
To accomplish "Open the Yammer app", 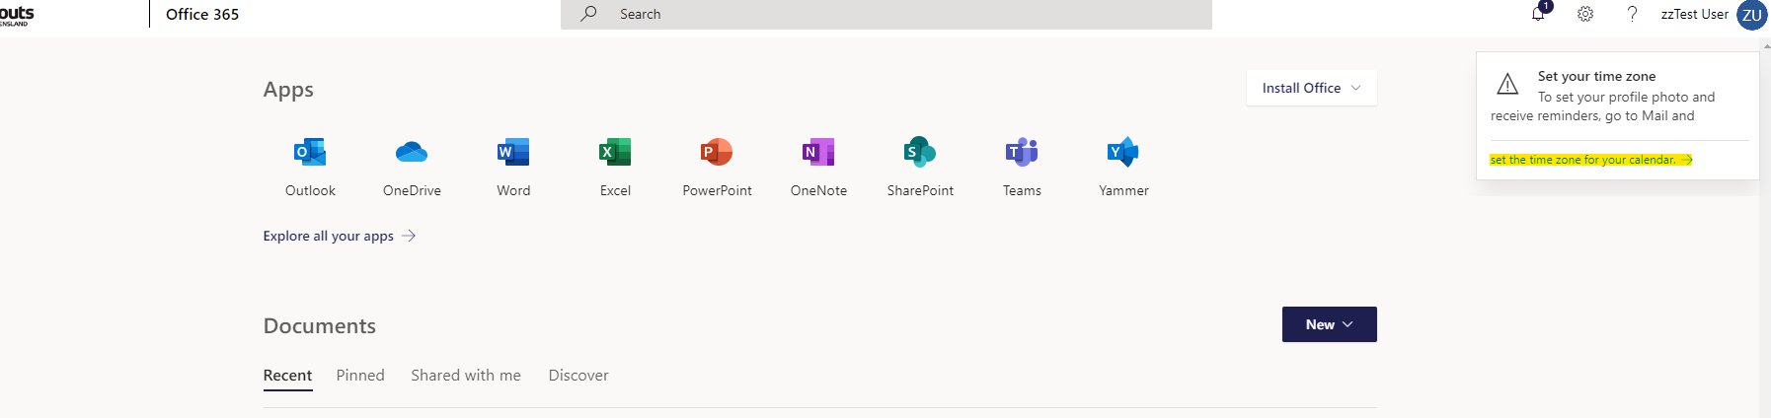I will pyautogui.click(x=1123, y=167).
